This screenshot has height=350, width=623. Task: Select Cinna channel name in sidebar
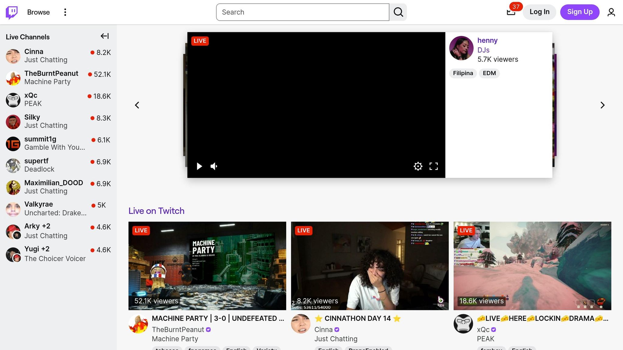(34, 52)
